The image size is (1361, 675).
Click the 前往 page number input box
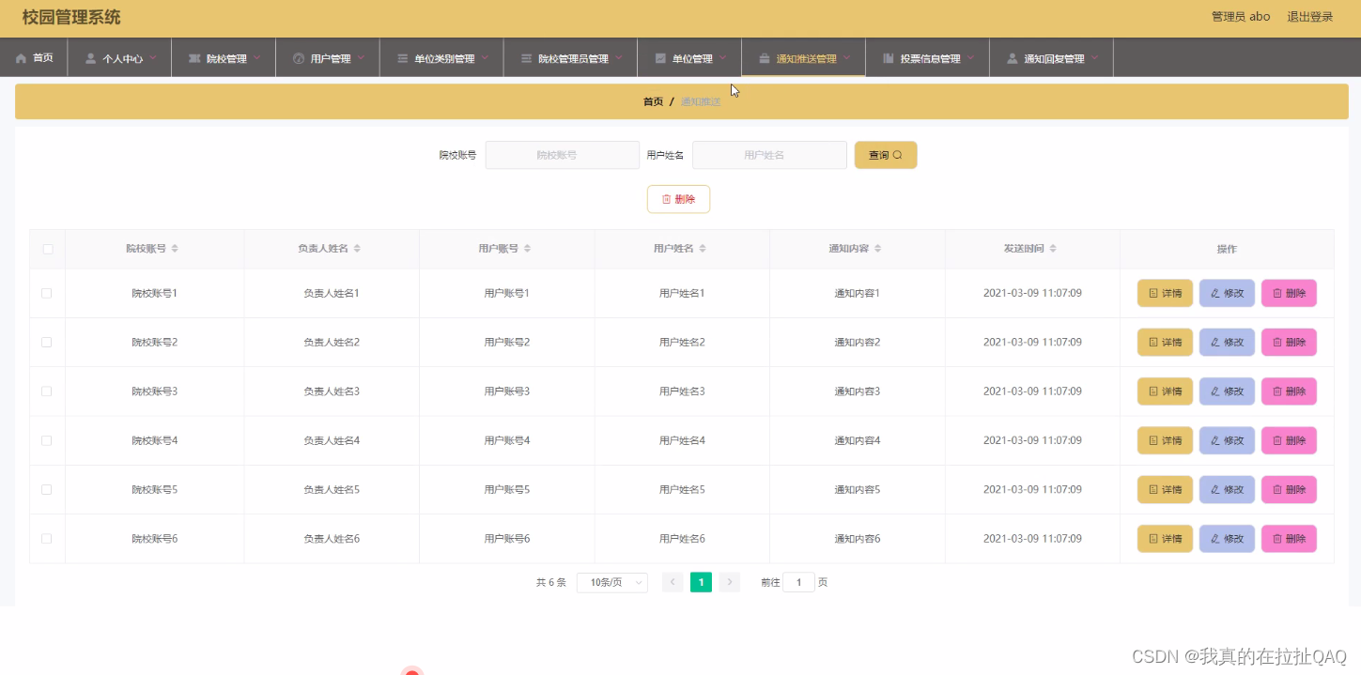pyautogui.click(x=798, y=582)
